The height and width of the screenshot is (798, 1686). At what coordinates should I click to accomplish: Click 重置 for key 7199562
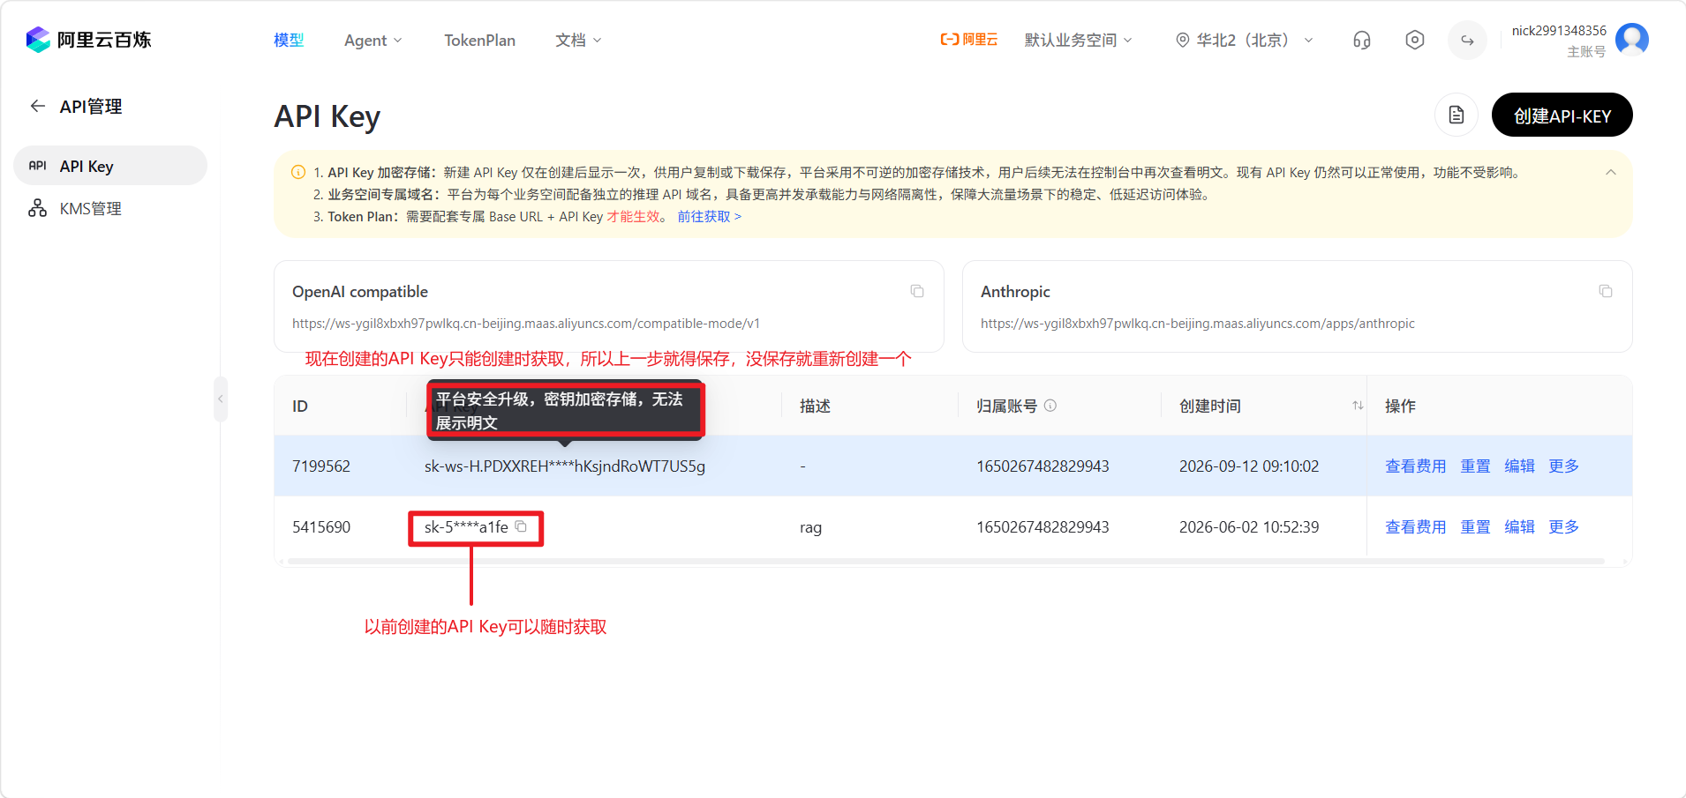click(1475, 466)
